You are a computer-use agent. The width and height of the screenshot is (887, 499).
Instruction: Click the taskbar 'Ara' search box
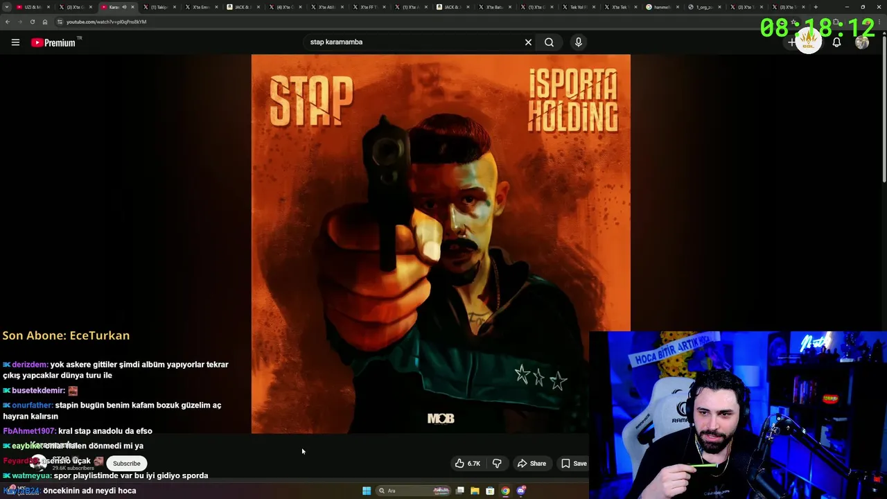tap(414, 491)
